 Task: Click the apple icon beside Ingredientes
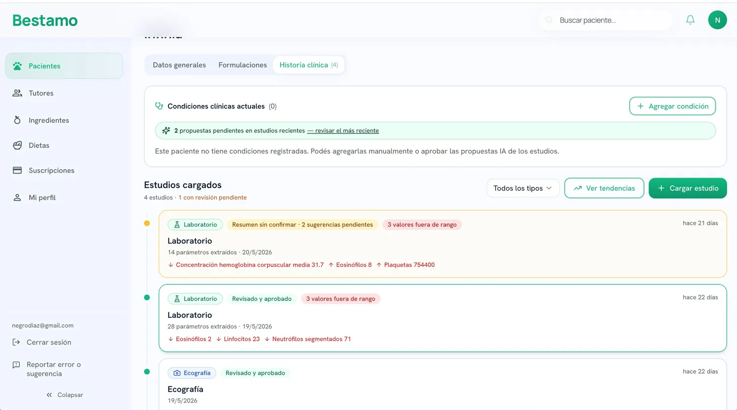[x=17, y=120]
